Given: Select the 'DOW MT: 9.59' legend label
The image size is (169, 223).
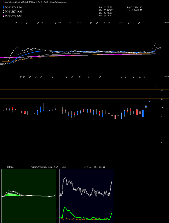Looking at the screenshot, I should click(x=14, y=11).
